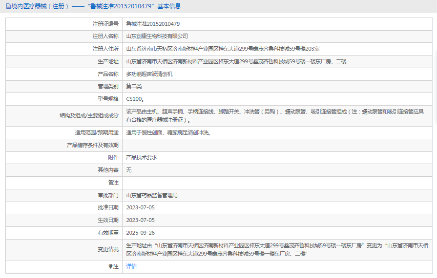Viewport: 437px width, 278px height.
Task: Click product name 多功能超声波清创机
Action: [x=149, y=74]
